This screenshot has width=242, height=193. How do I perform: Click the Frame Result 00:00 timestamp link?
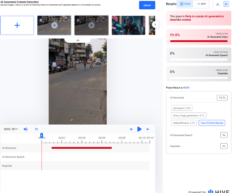(x=186, y=88)
